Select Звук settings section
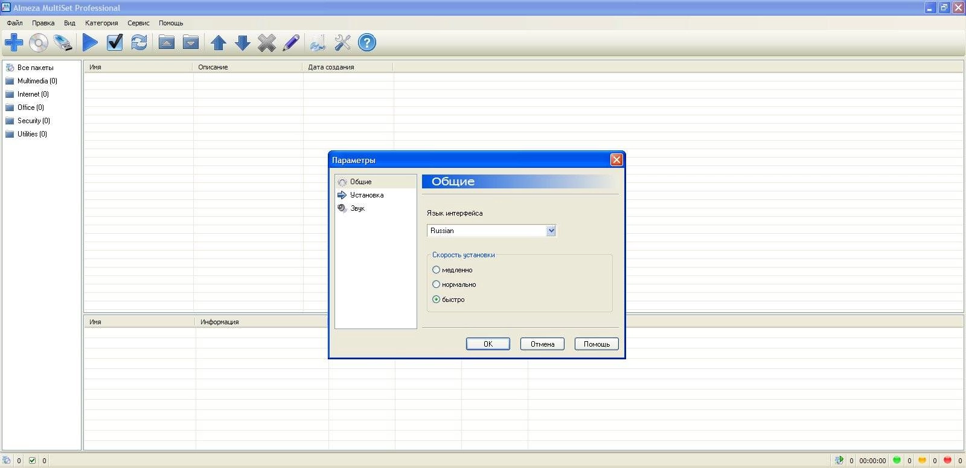The width and height of the screenshot is (966, 468). pyautogui.click(x=376, y=208)
